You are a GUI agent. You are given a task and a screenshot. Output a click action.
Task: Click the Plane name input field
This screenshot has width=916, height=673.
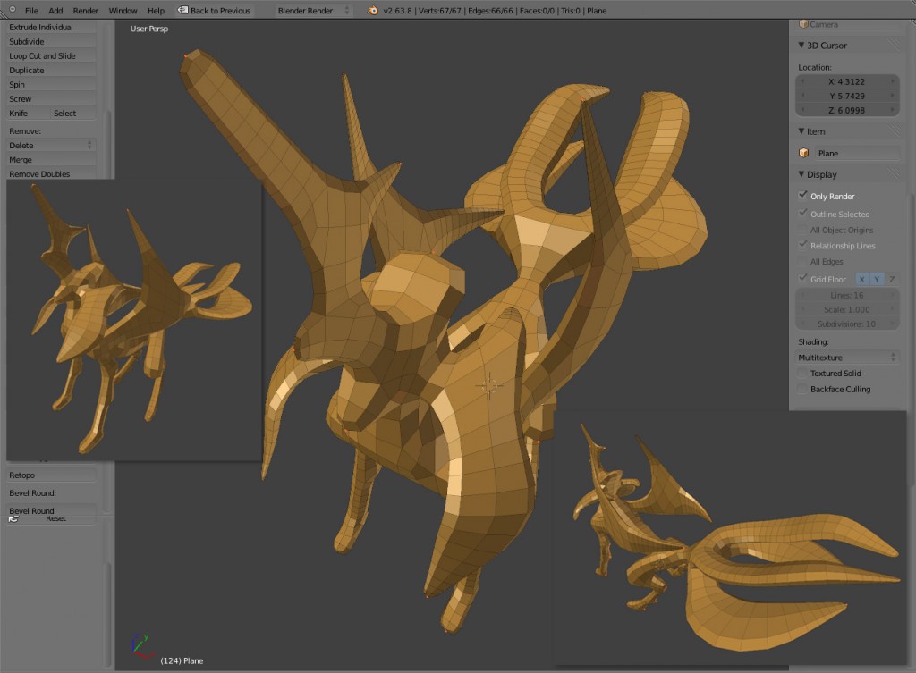pos(854,152)
